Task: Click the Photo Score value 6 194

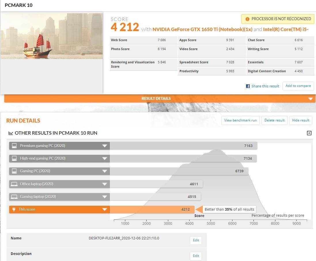Action: [x=162, y=49]
